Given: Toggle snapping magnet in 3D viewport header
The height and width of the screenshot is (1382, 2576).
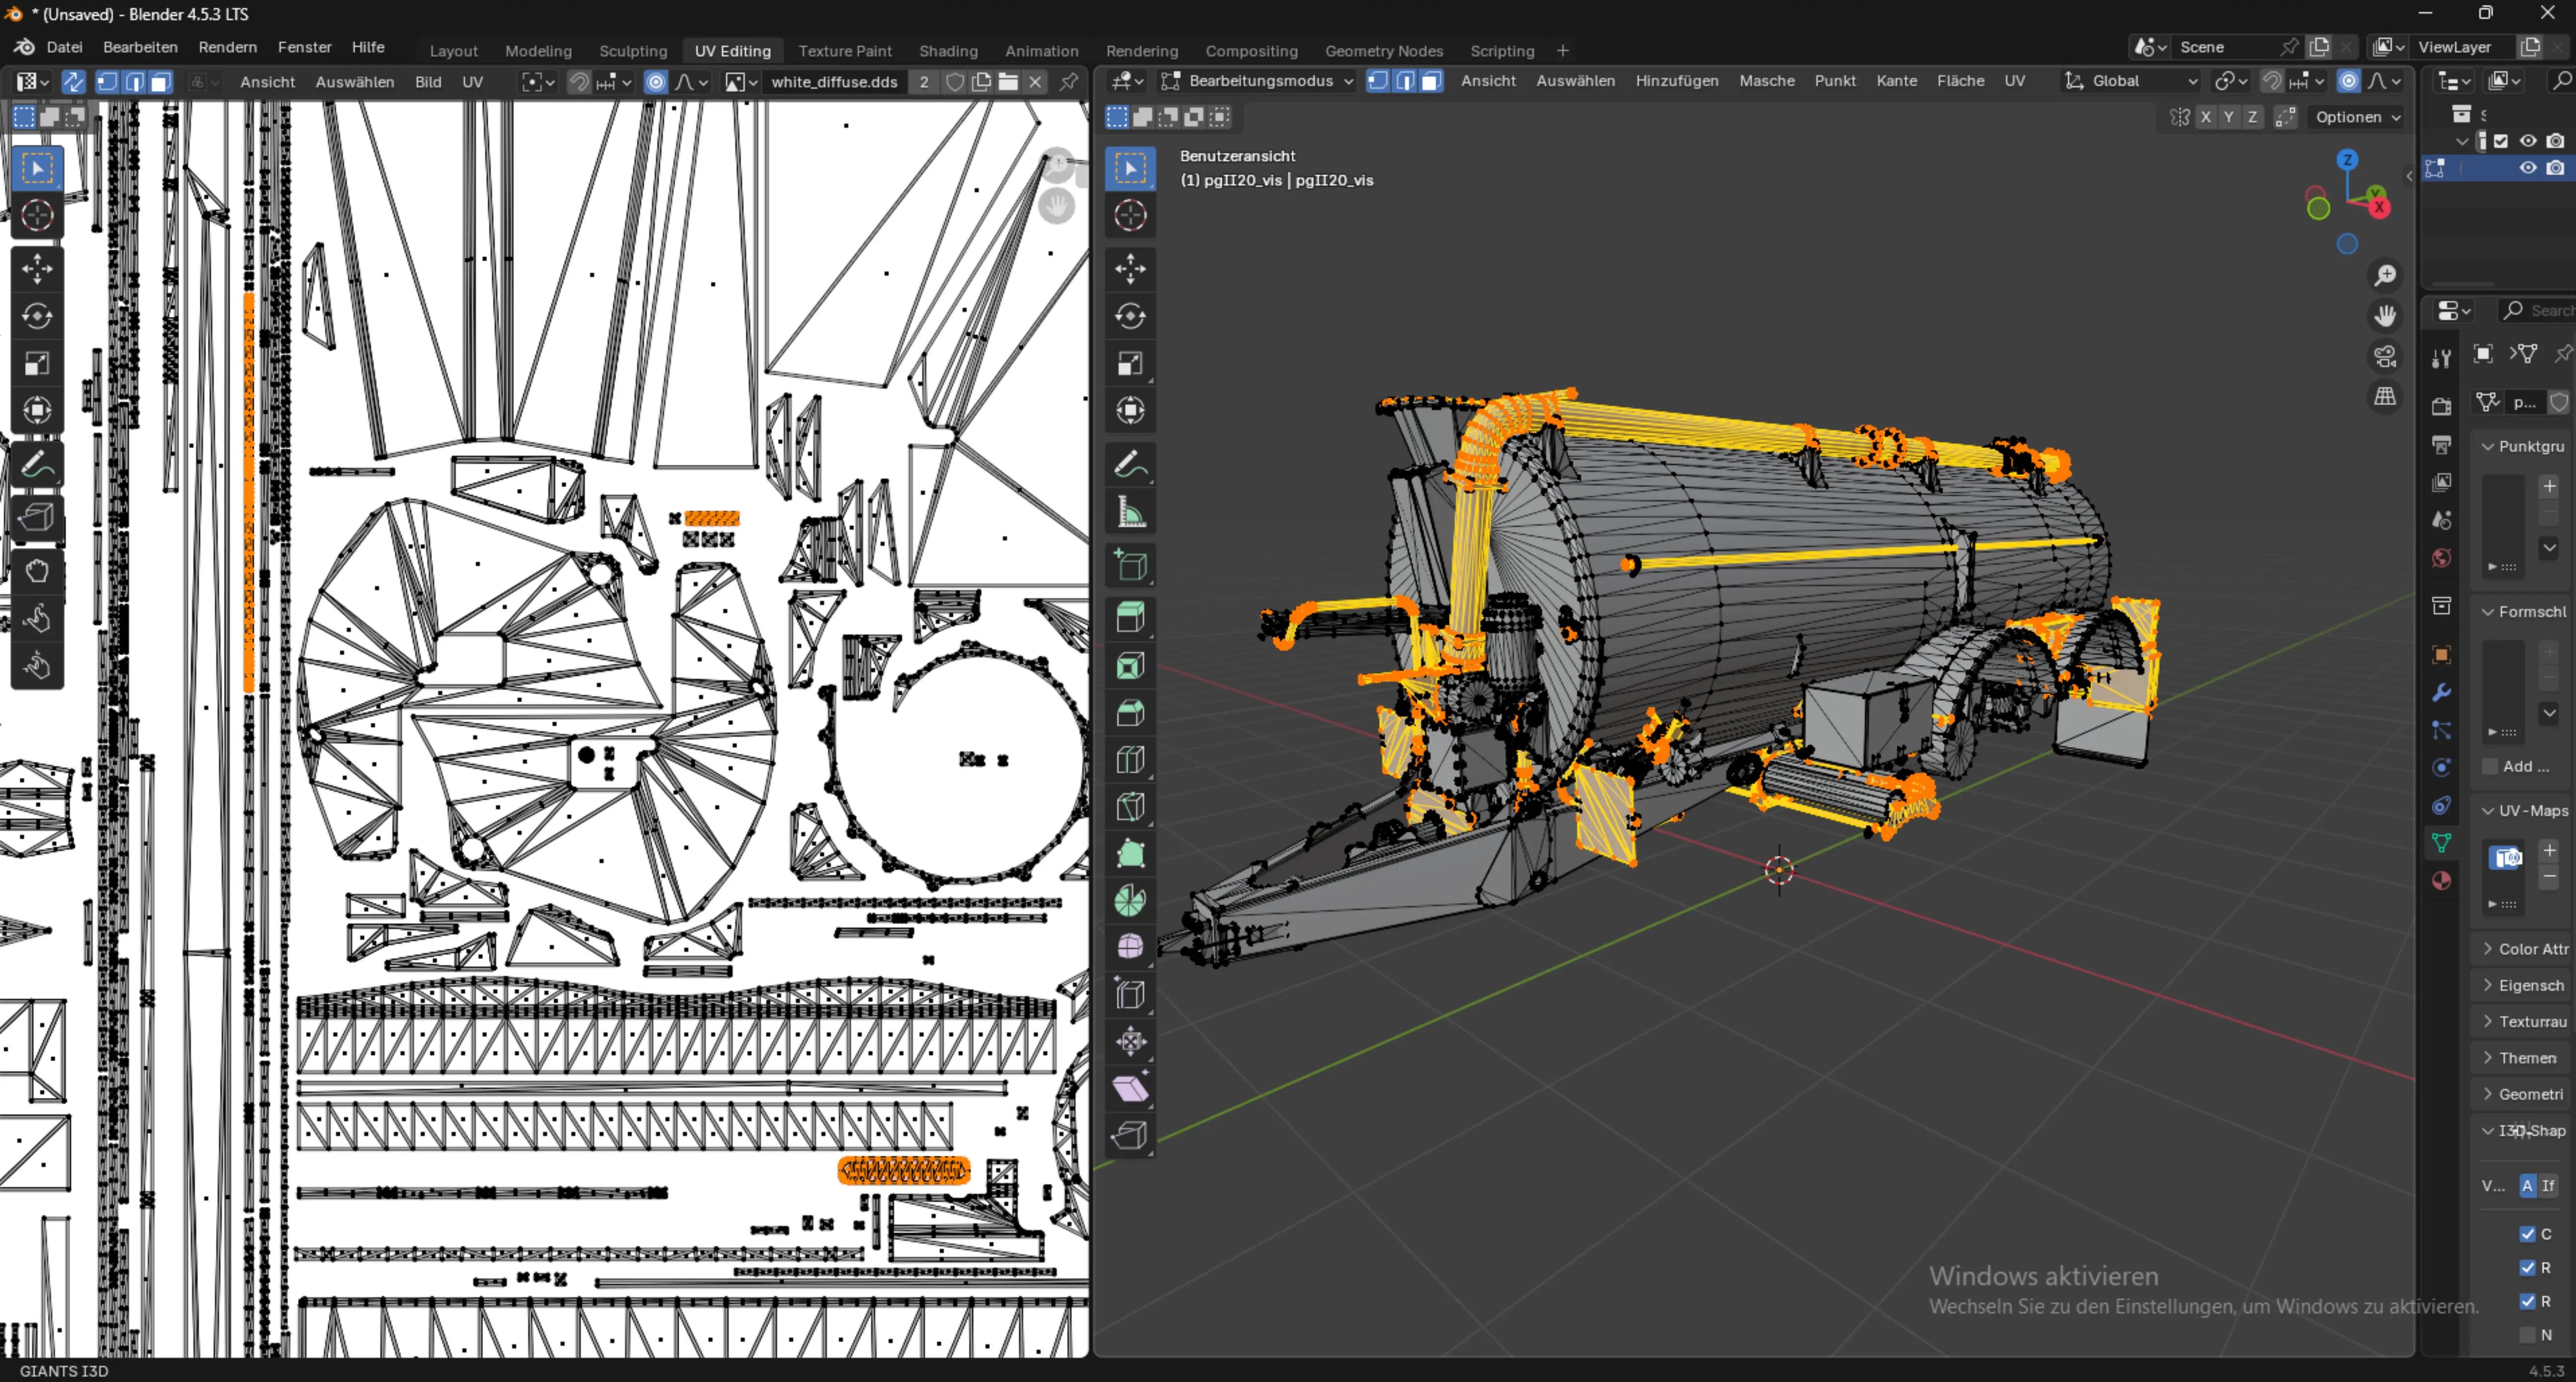Looking at the screenshot, I should (2272, 81).
